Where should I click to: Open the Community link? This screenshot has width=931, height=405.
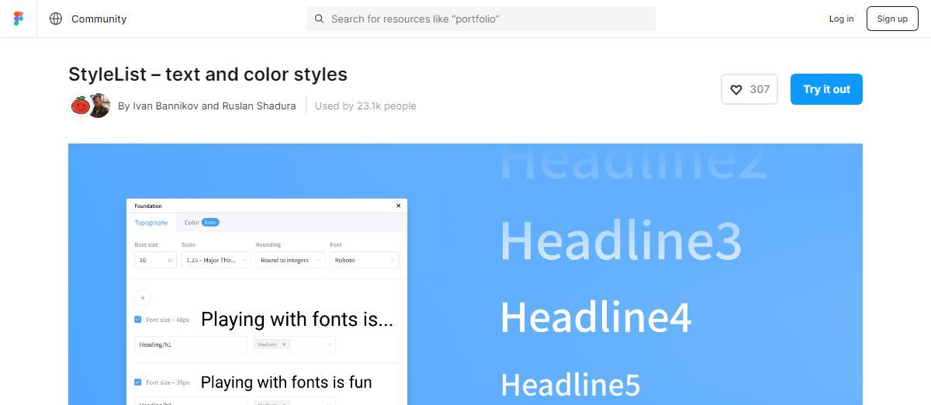[99, 19]
